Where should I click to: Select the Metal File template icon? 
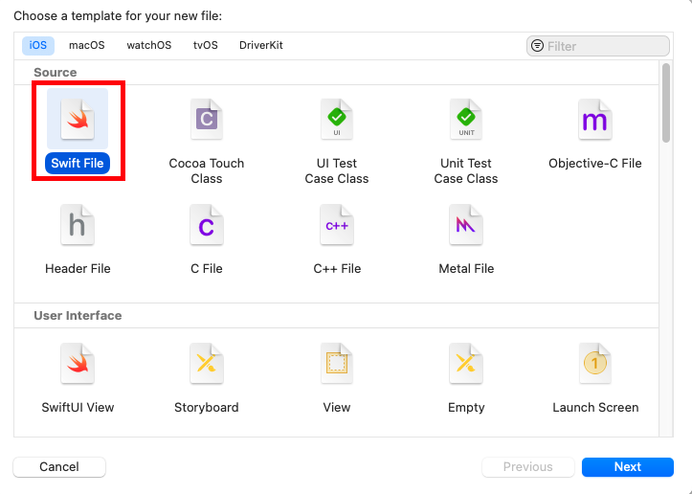[466, 225]
